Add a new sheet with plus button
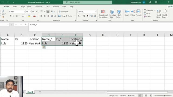The image size is (173, 97). click(x=40, y=92)
